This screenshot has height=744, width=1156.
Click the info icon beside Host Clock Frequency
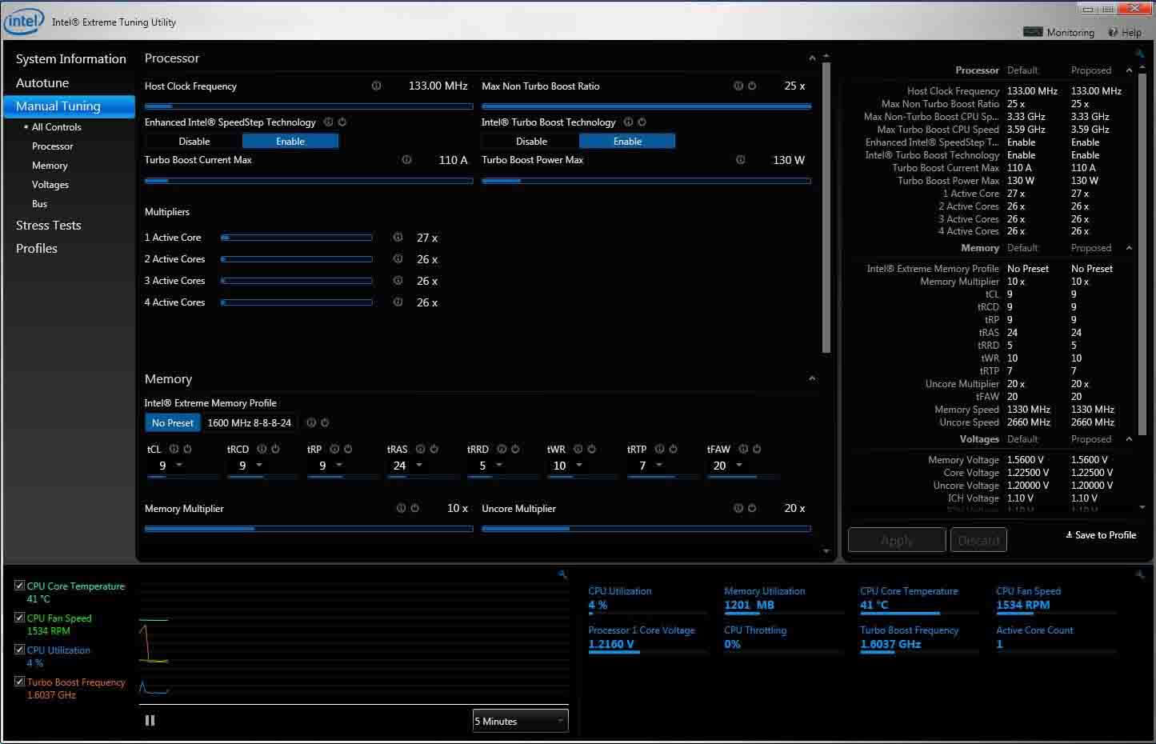[x=376, y=86]
